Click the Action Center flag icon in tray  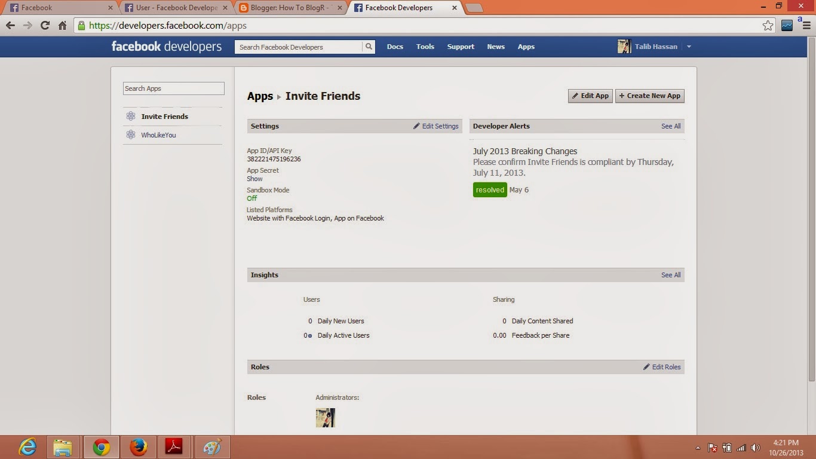click(712, 448)
